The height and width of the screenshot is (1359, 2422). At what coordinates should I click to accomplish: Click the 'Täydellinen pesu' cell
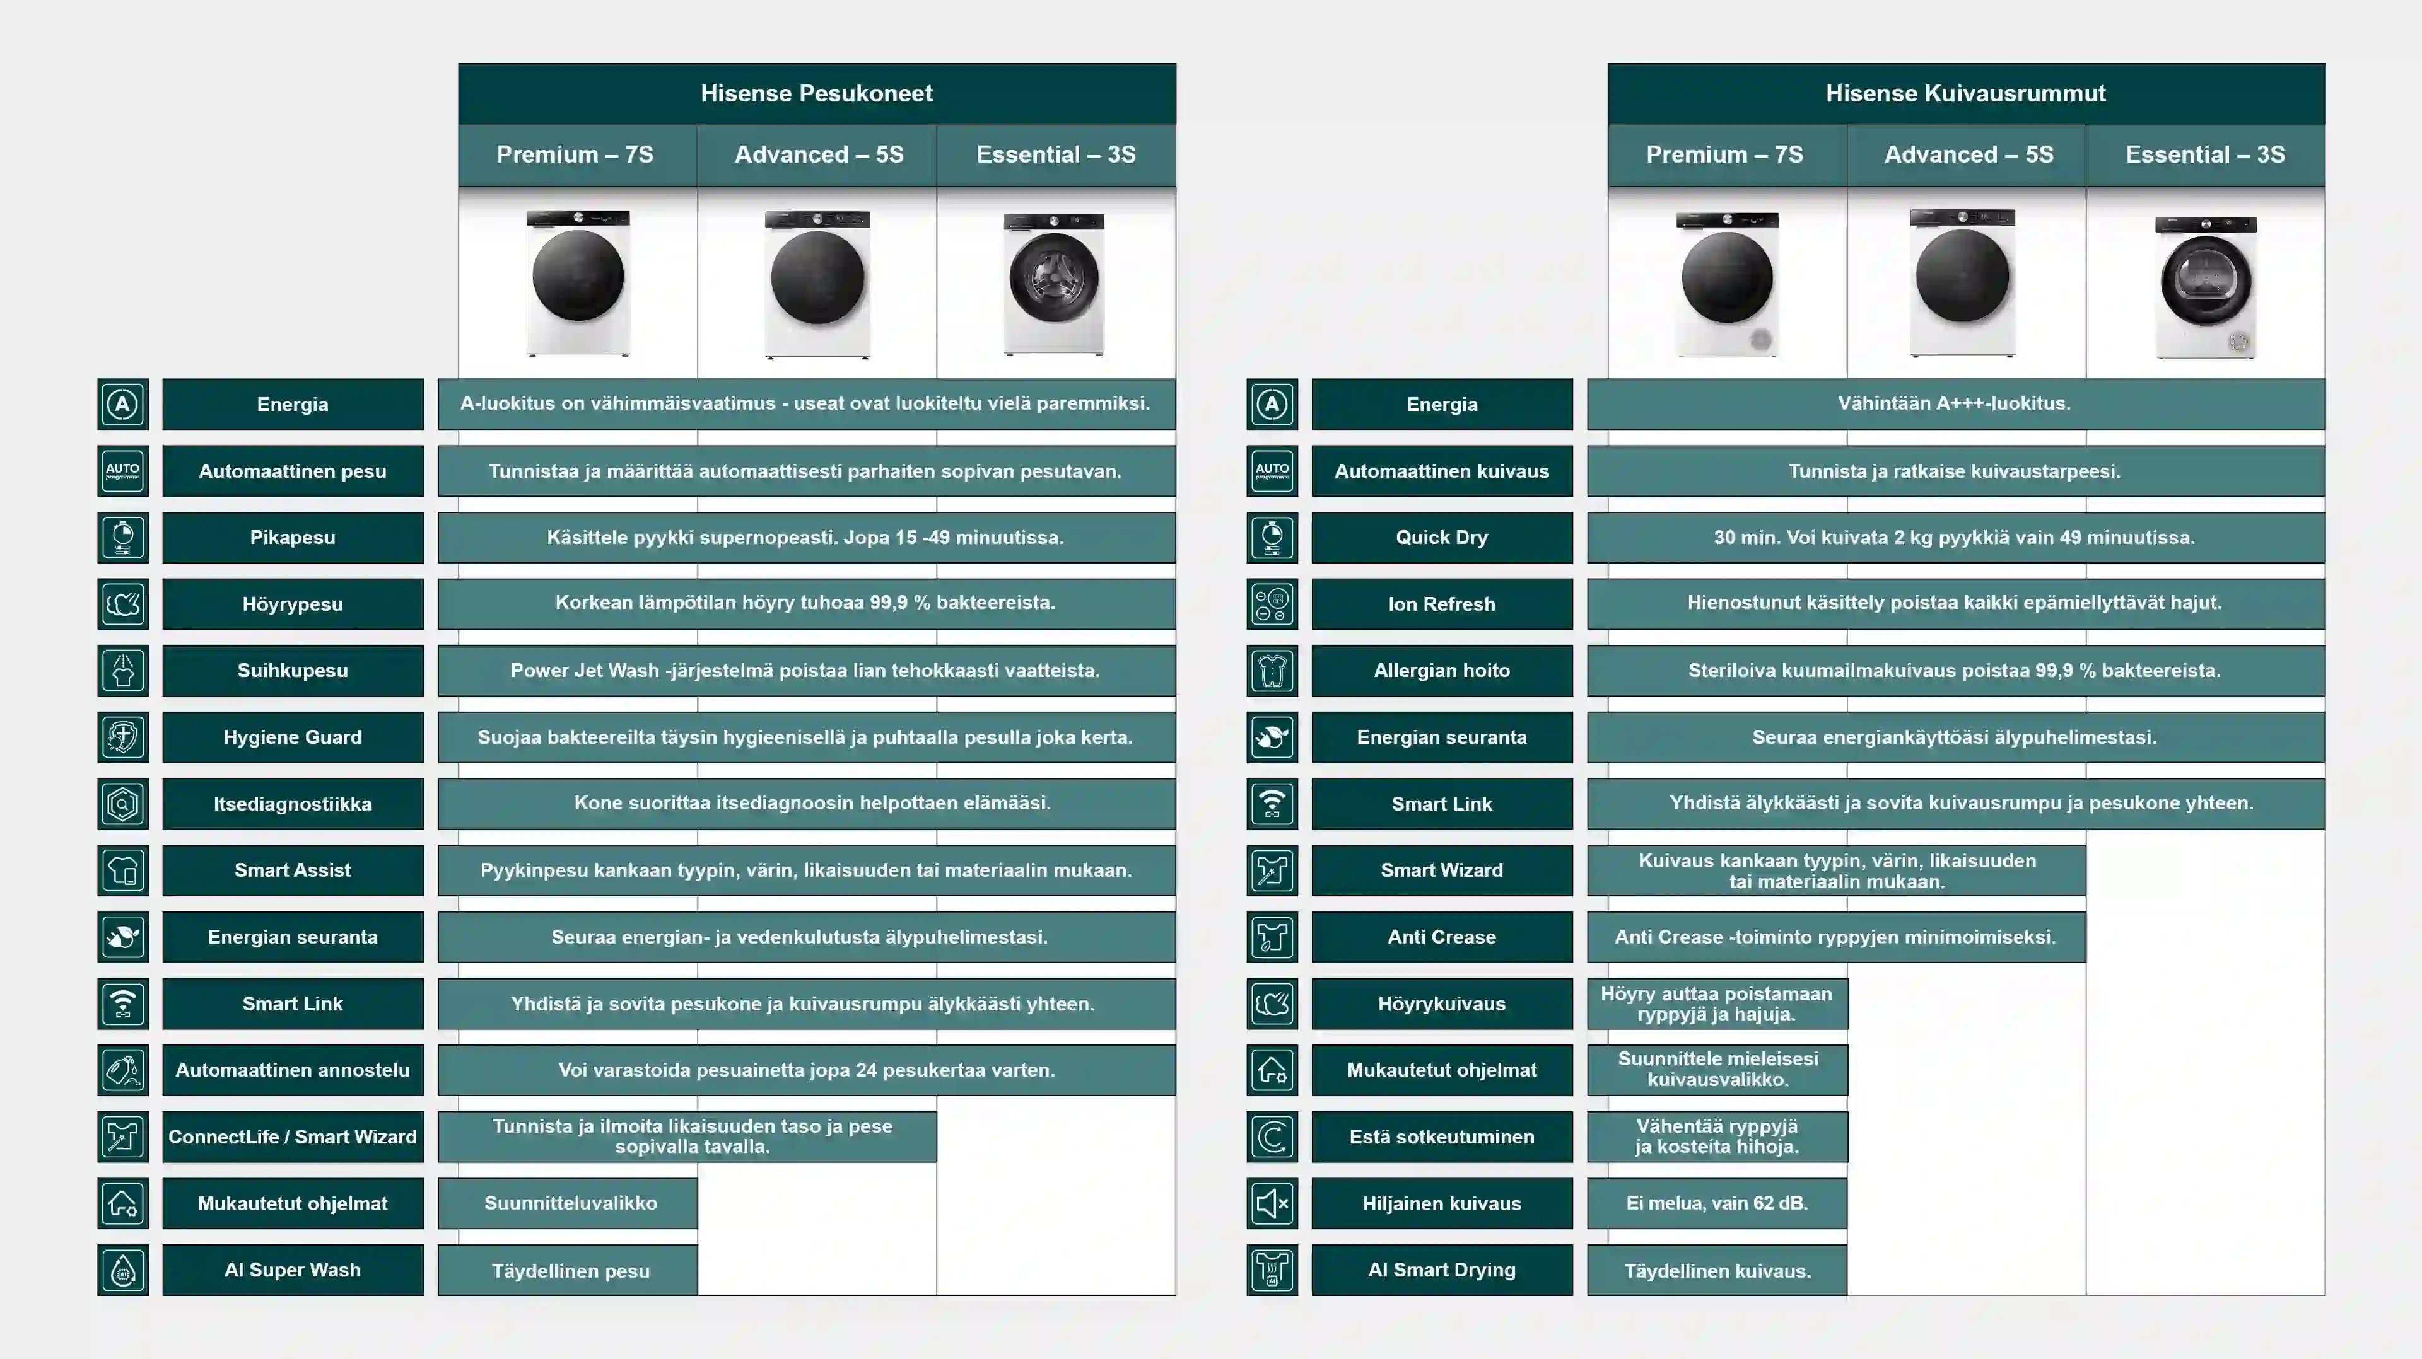click(568, 1271)
